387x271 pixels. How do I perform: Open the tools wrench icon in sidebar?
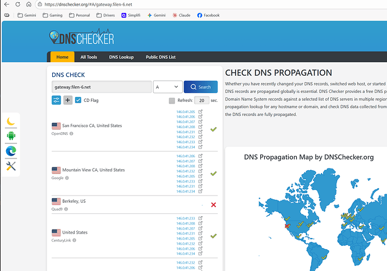click(x=11, y=166)
